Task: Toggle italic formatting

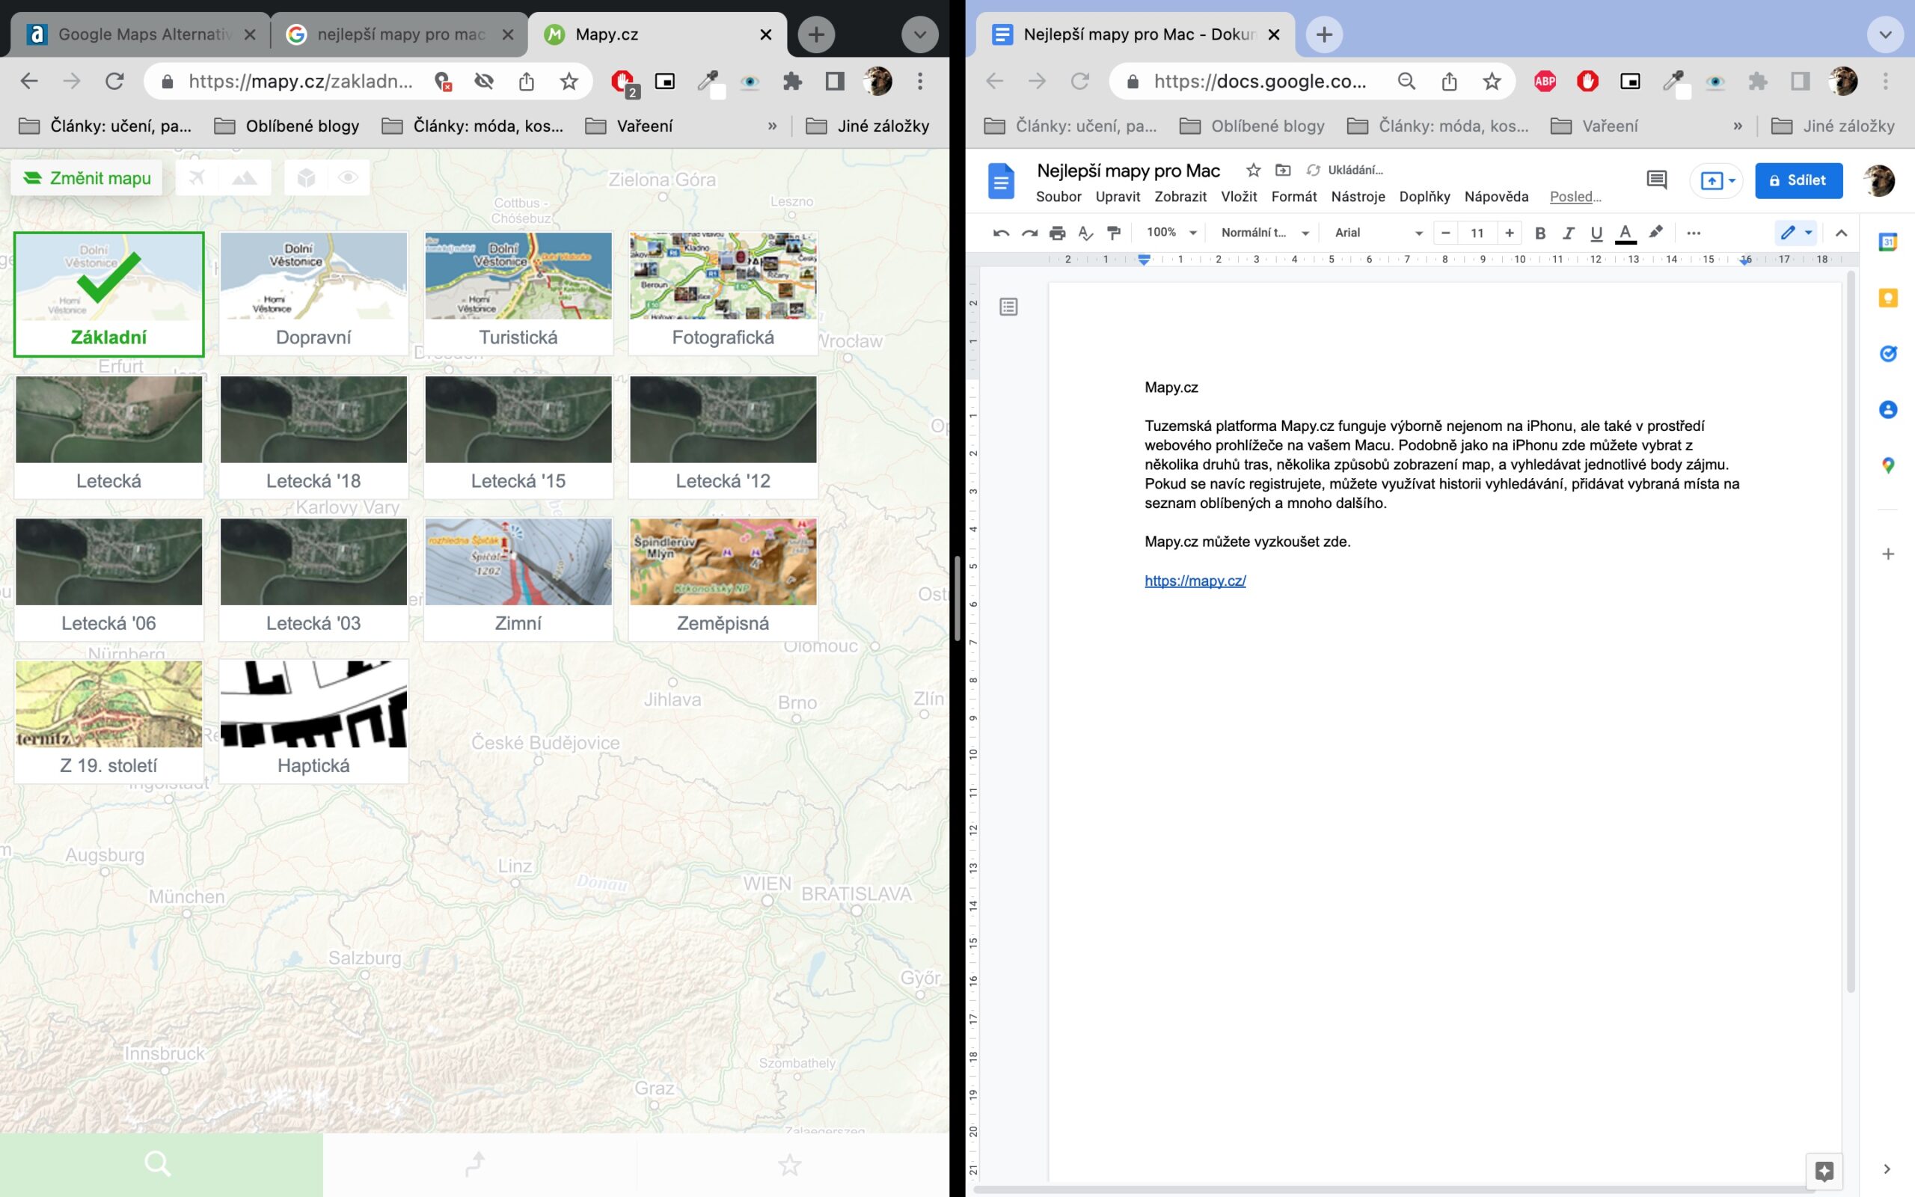Action: (1568, 233)
